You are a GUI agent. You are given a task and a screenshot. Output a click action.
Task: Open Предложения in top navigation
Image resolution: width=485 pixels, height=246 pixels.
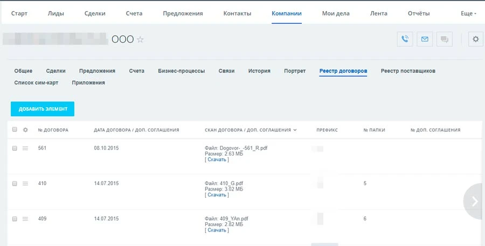(x=183, y=13)
